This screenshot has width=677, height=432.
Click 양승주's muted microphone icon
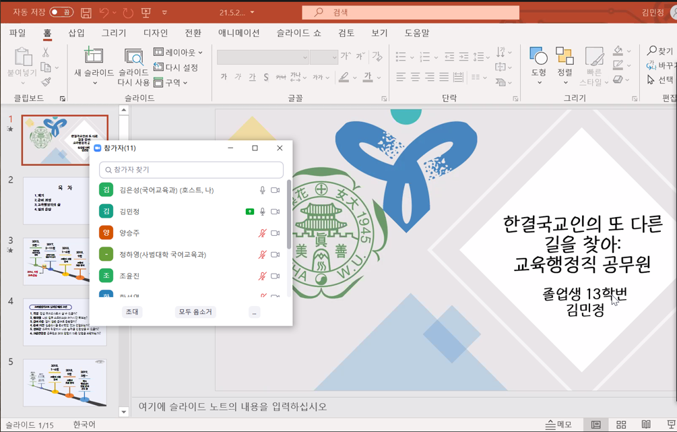click(x=262, y=233)
